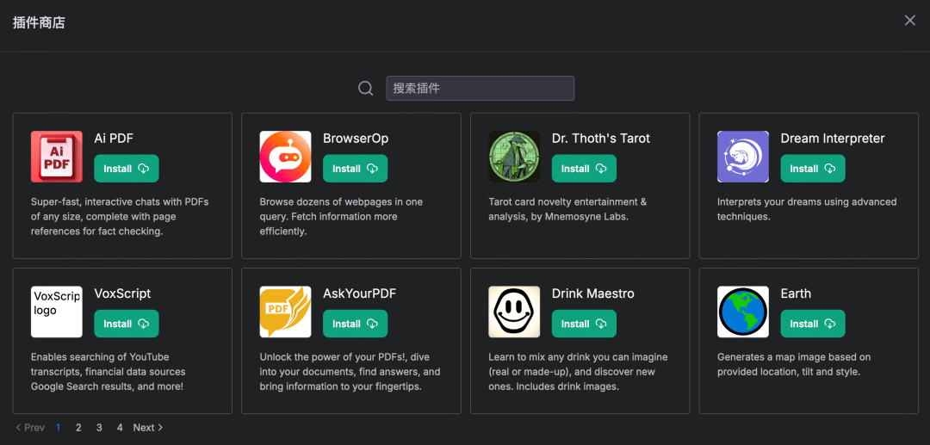Click the 'Tarot card novelty entertainment' description
The height and width of the screenshot is (445, 930).
(x=567, y=209)
